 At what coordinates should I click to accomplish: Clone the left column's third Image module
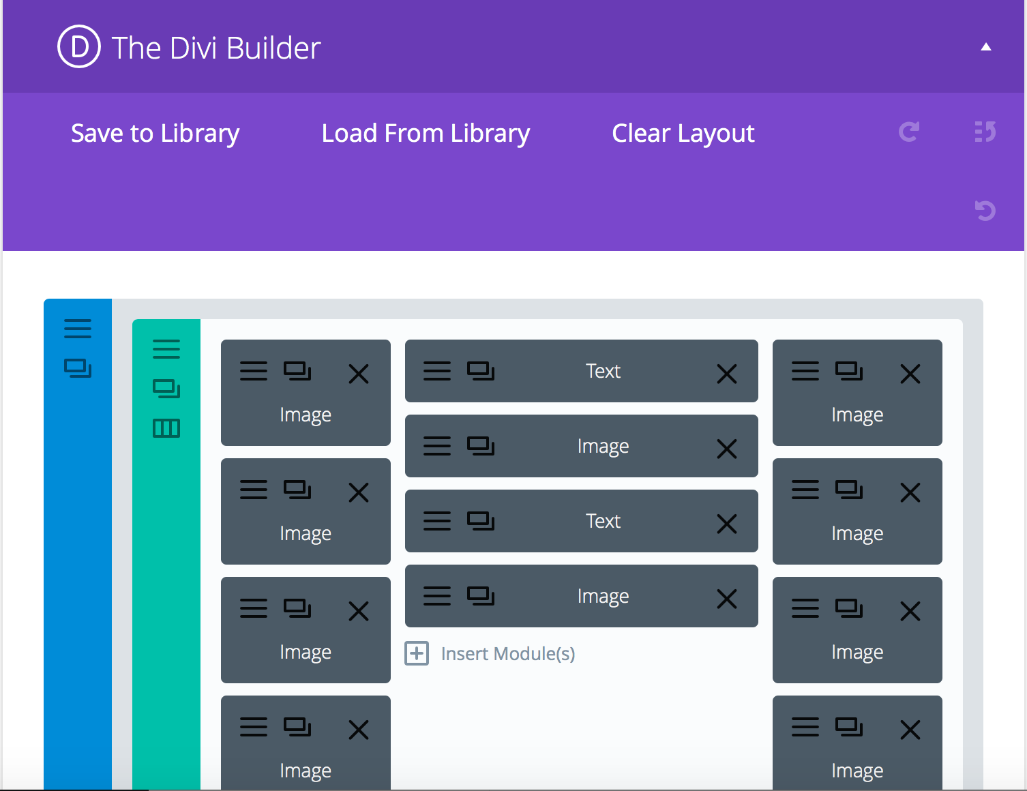(x=297, y=608)
